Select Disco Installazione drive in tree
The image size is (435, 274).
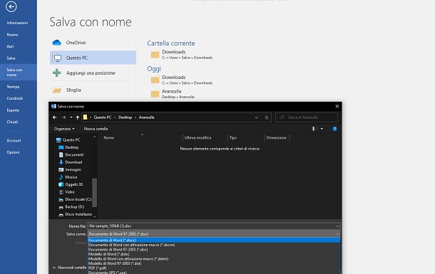[x=75, y=214]
